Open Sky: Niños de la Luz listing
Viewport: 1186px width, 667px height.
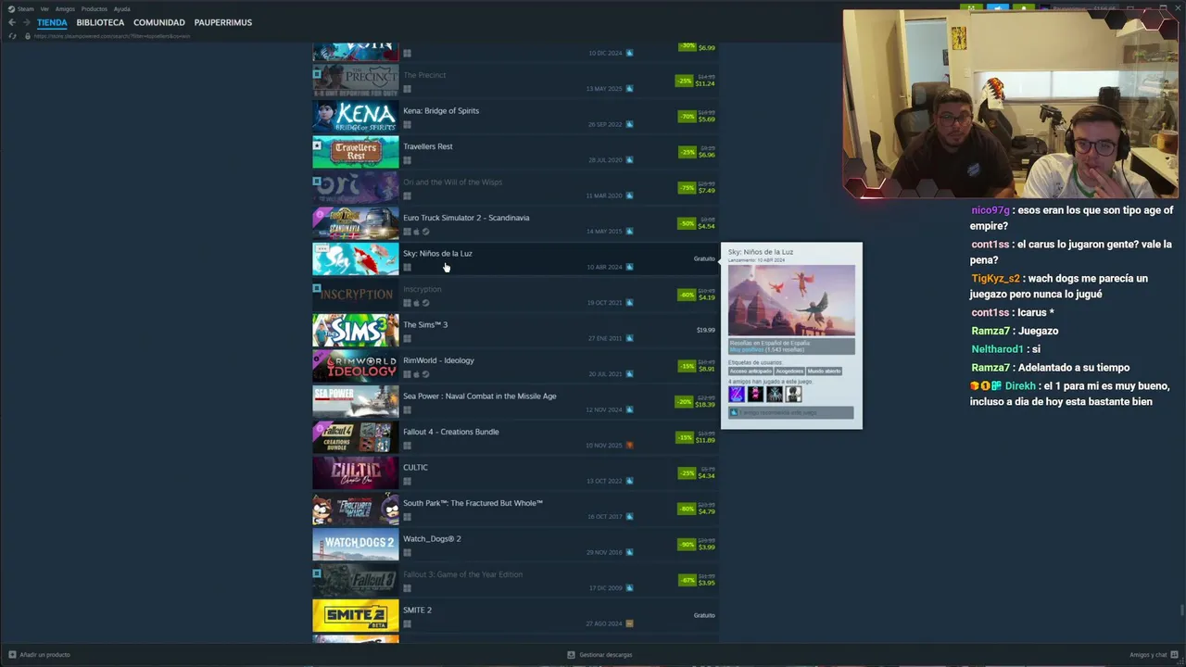point(437,254)
